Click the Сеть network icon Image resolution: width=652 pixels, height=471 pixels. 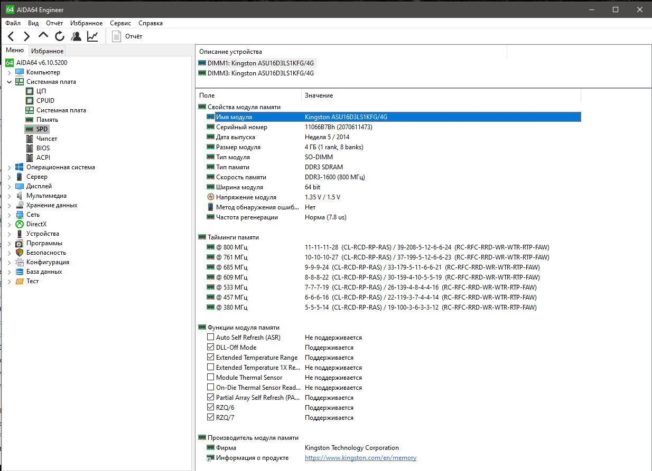point(20,215)
